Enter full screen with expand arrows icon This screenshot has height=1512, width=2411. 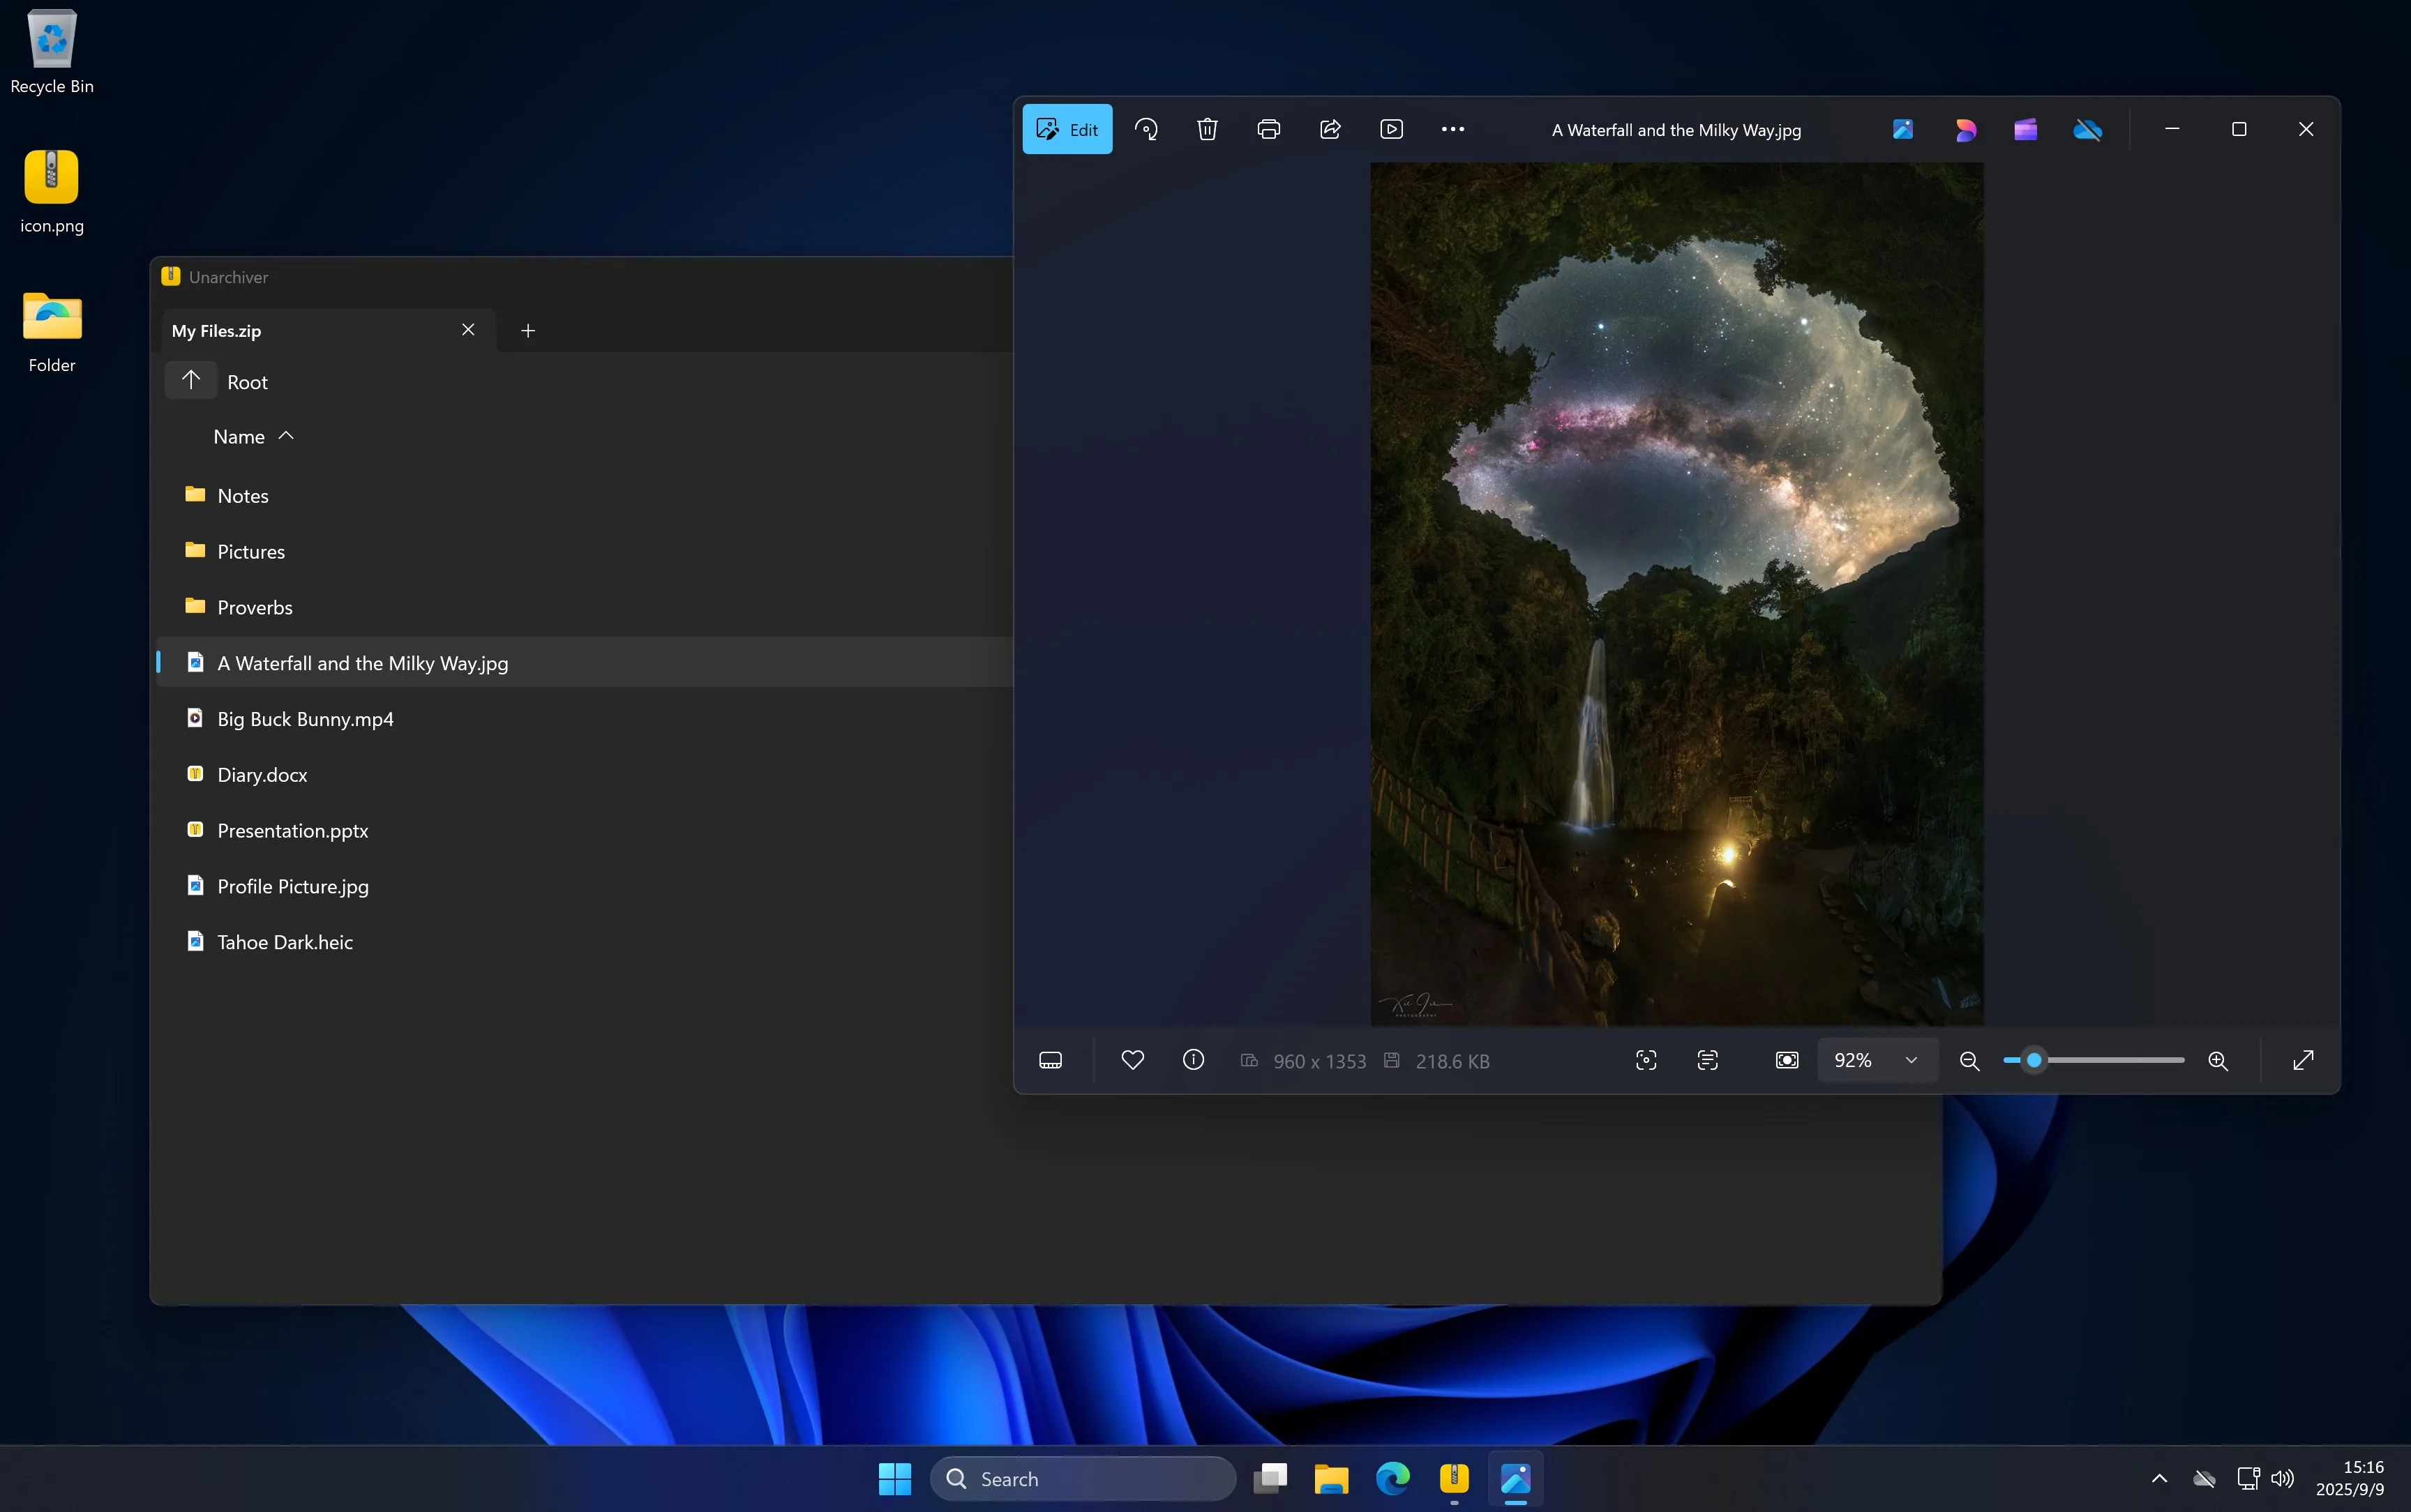click(2303, 1060)
